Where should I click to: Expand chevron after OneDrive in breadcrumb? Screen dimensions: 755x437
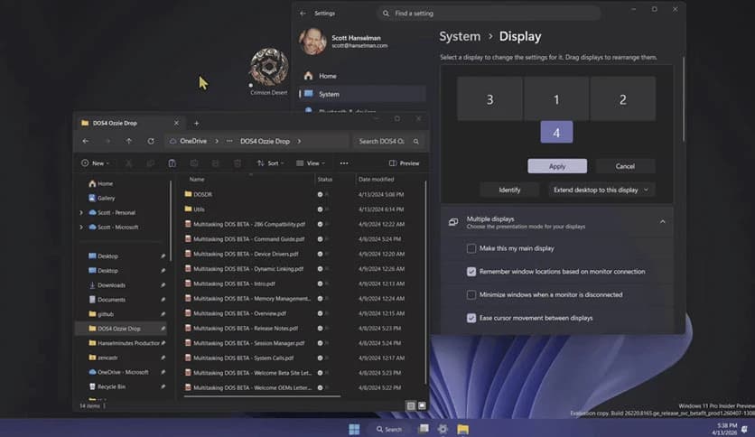(x=217, y=141)
